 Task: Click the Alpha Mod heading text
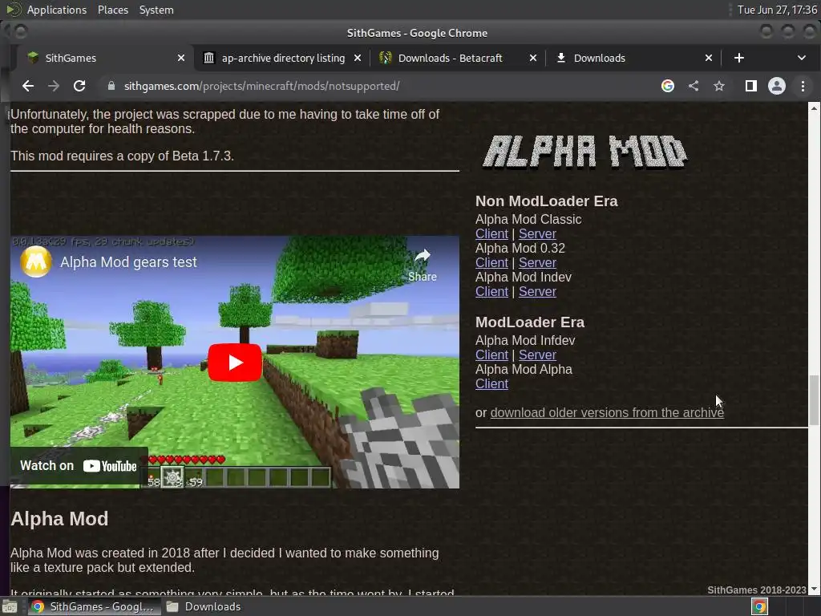click(59, 519)
